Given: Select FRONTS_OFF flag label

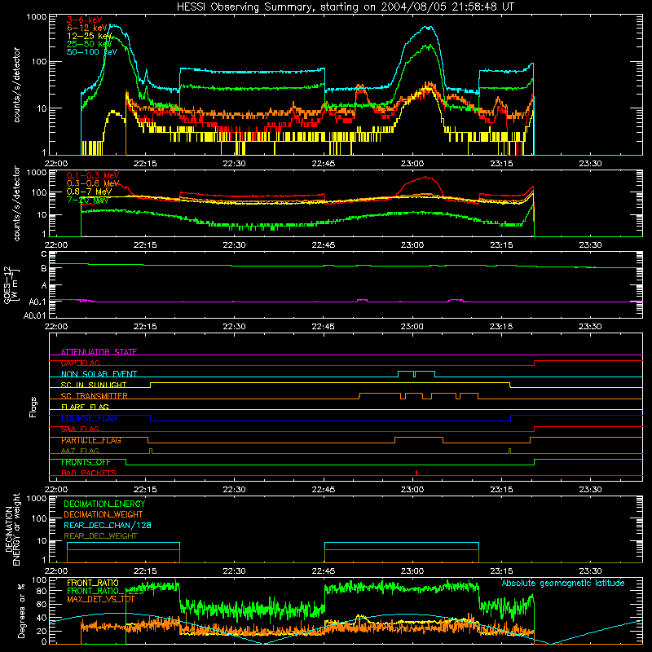Looking at the screenshot, I should pos(86,462).
